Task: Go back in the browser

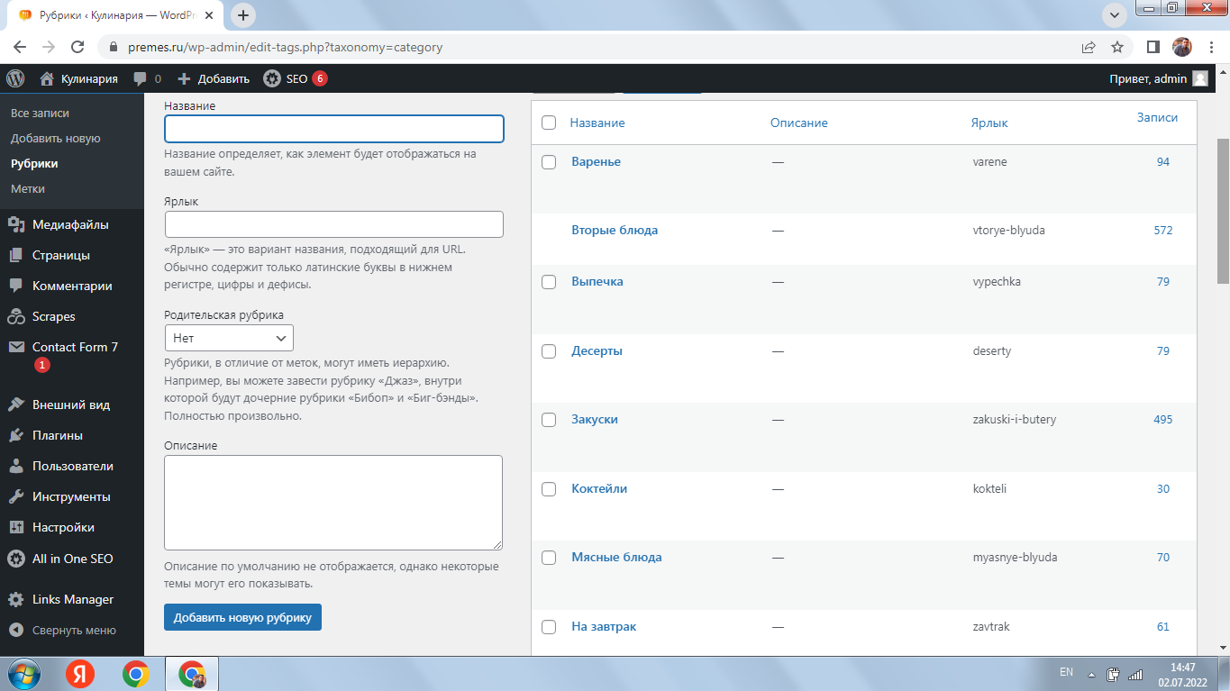Action: [x=20, y=47]
